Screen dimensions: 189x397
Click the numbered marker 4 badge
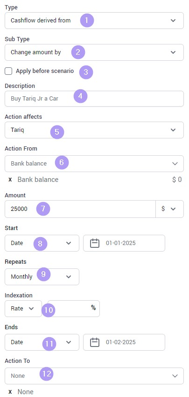81,96
